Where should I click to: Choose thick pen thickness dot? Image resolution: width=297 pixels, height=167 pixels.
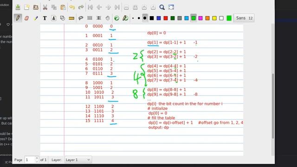[x=145, y=18]
